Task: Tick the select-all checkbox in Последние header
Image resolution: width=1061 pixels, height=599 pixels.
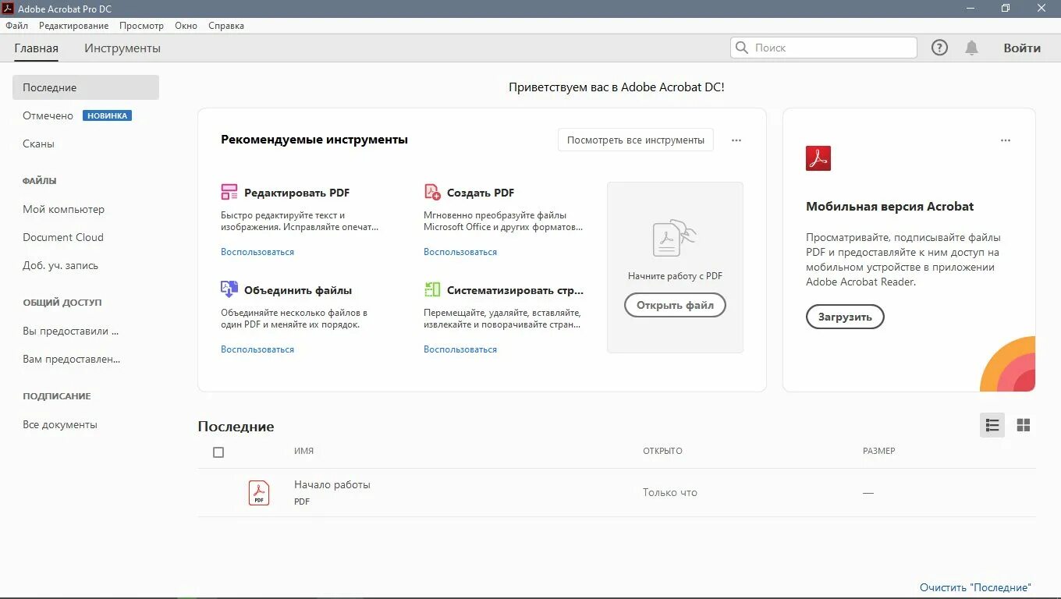Action: tap(218, 452)
